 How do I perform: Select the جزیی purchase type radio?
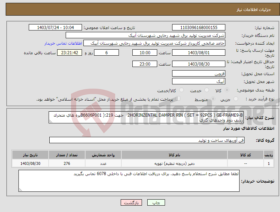(x=236, y=99)
